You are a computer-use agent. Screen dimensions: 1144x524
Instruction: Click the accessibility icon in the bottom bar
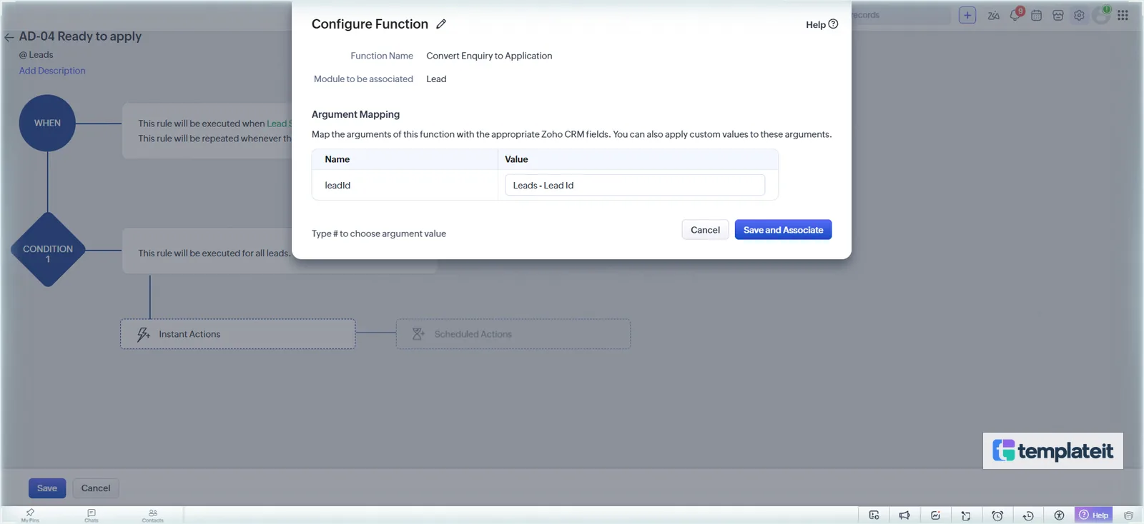(1059, 515)
